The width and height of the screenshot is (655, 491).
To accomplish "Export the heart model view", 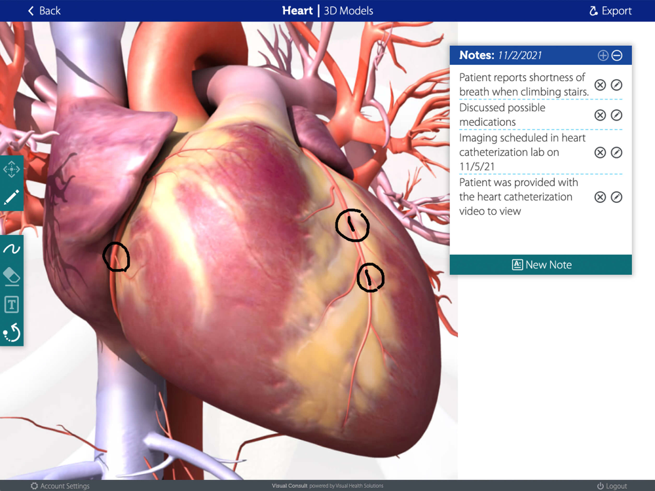I will [x=610, y=11].
